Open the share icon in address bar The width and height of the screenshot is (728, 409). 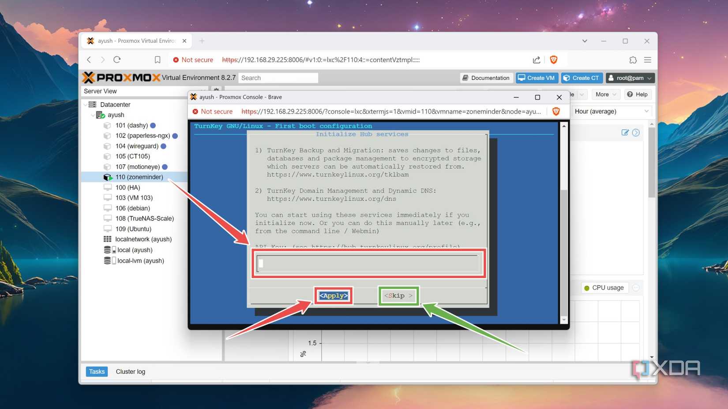tap(536, 59)
